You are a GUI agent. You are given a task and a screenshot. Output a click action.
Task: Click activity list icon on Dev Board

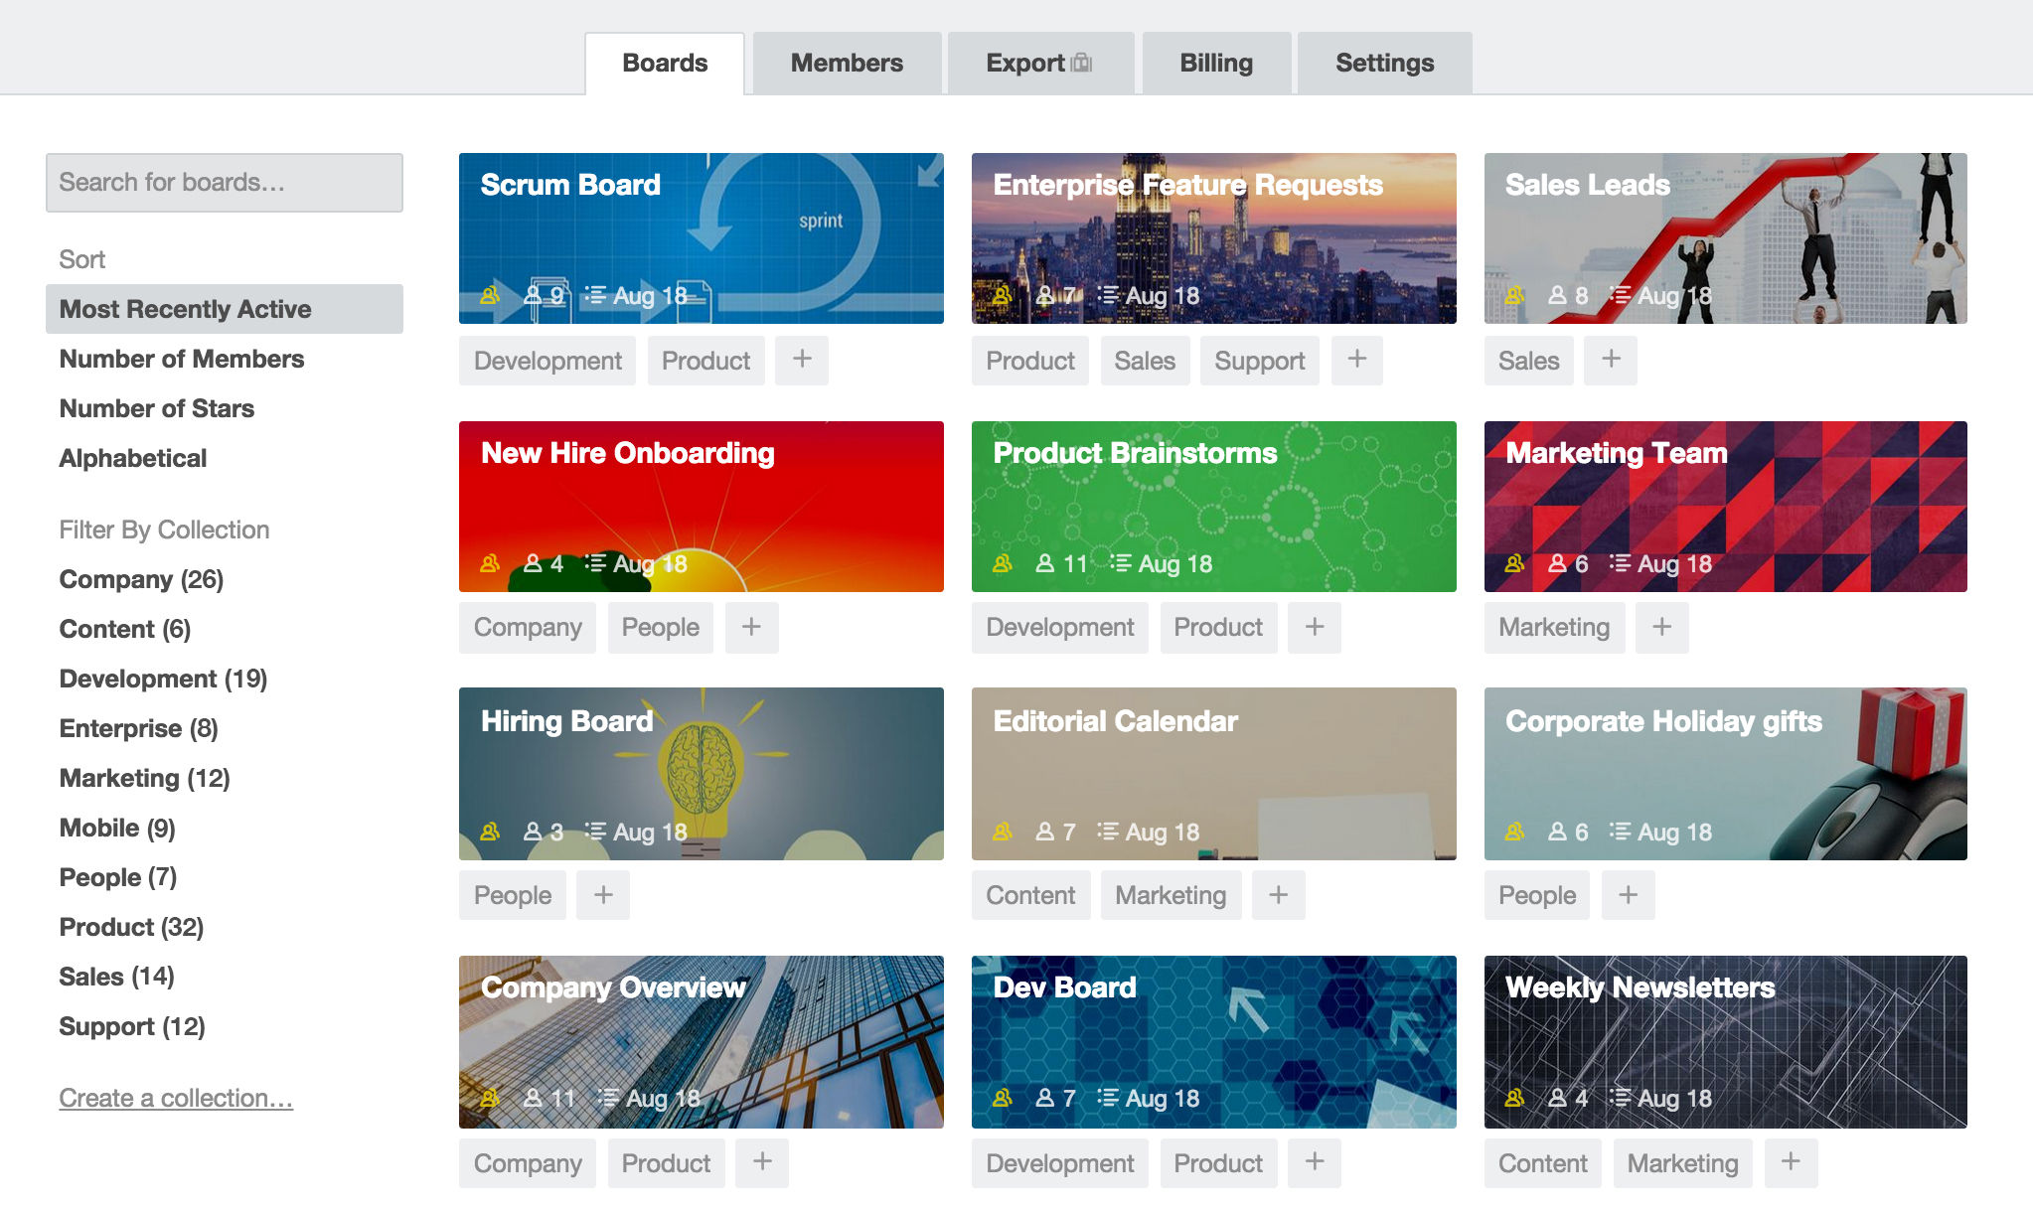(1107, 1098)
